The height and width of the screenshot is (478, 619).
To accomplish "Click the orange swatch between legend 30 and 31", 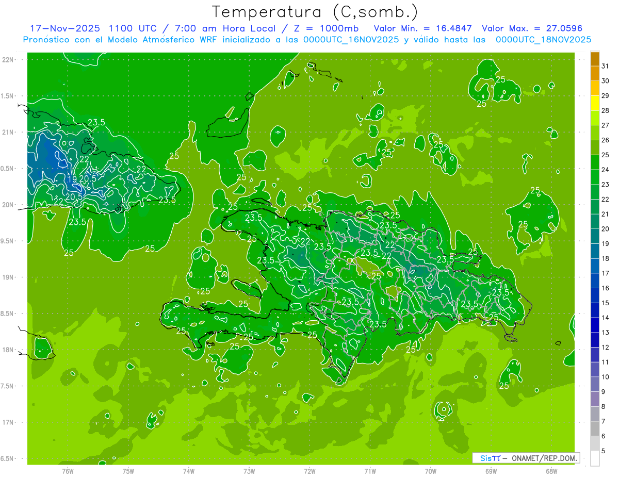I will click(595, 73).
